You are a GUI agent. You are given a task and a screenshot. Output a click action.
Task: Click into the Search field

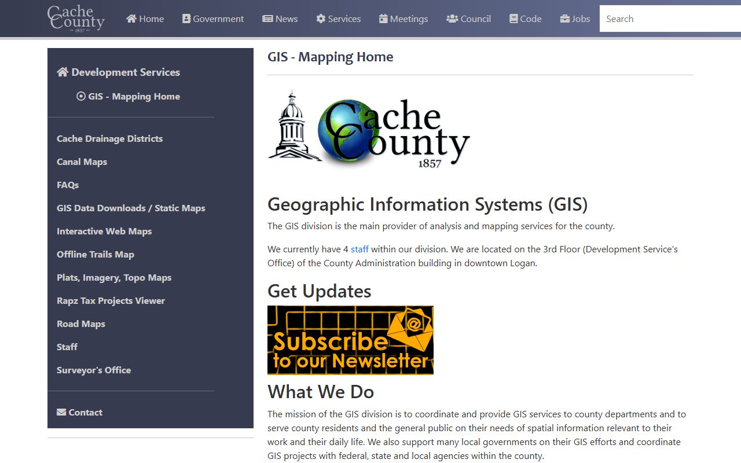click(670, 19)
